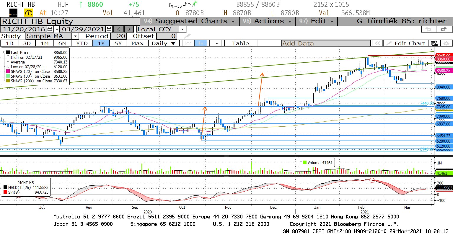Screen dimensions: 453x240
Task: Shift the date range backward with left arrow
Action: pyautogui.click(x=118, y=29)
